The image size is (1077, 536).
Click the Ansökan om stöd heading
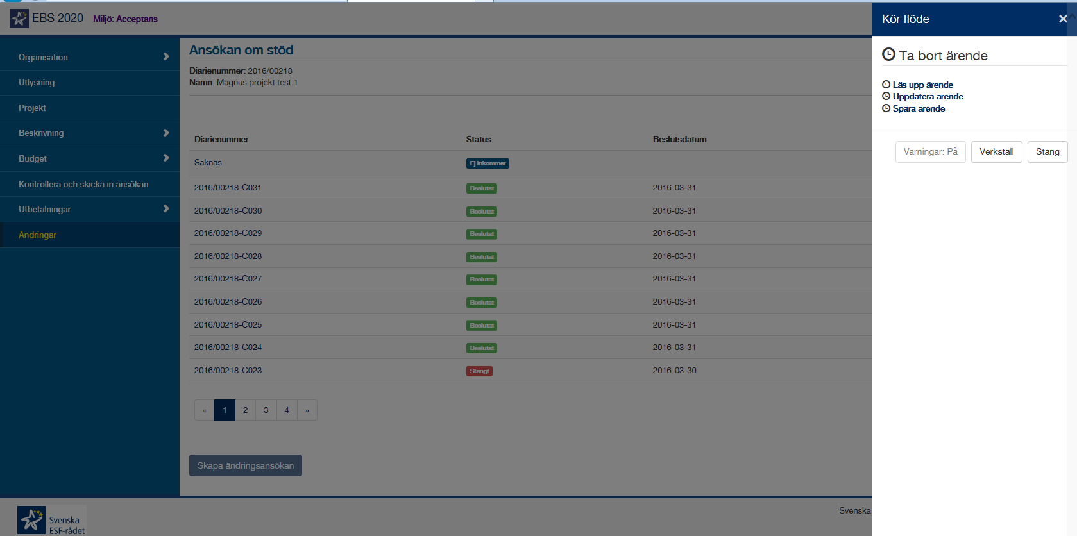[x=241, y=50]
